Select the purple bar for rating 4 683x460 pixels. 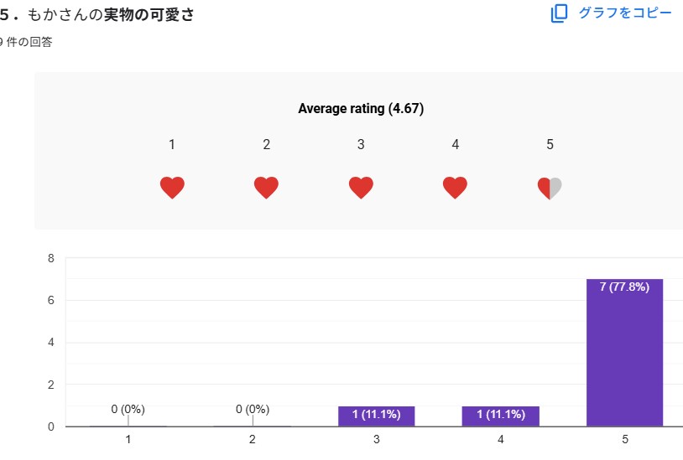click(x=500, y=416)
